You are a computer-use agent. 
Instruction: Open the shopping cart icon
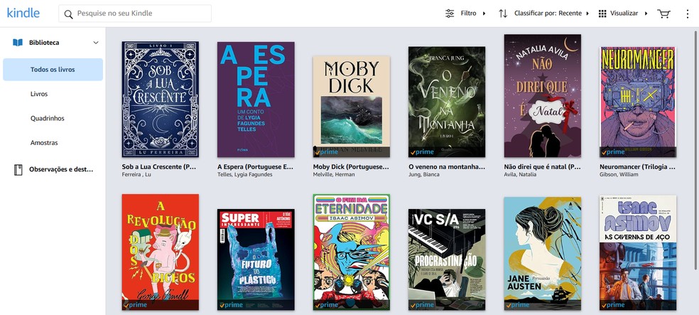click(x=663, y=14)
